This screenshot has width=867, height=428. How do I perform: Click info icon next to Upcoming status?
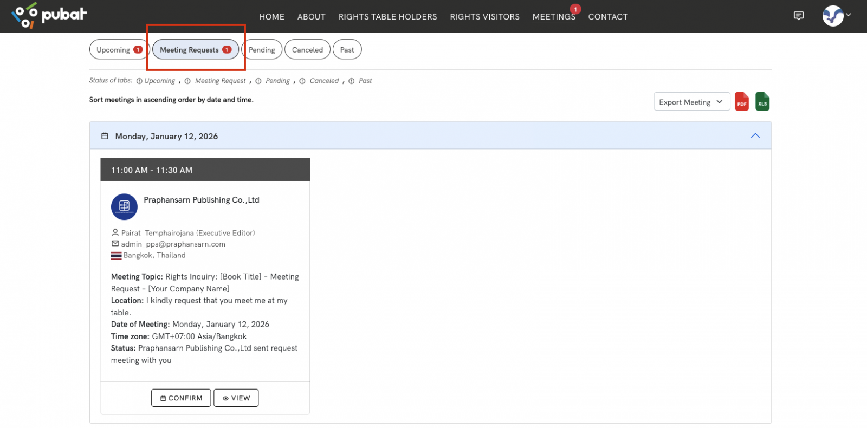pyautogui.click(x=139, y=81)
